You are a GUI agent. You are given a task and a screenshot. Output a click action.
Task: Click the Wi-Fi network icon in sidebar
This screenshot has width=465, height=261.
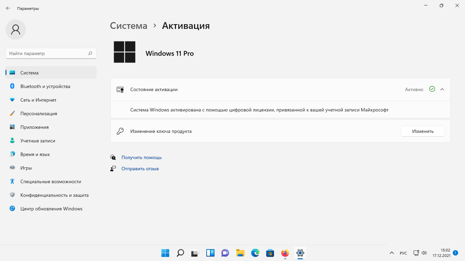(x=12, y=100)
